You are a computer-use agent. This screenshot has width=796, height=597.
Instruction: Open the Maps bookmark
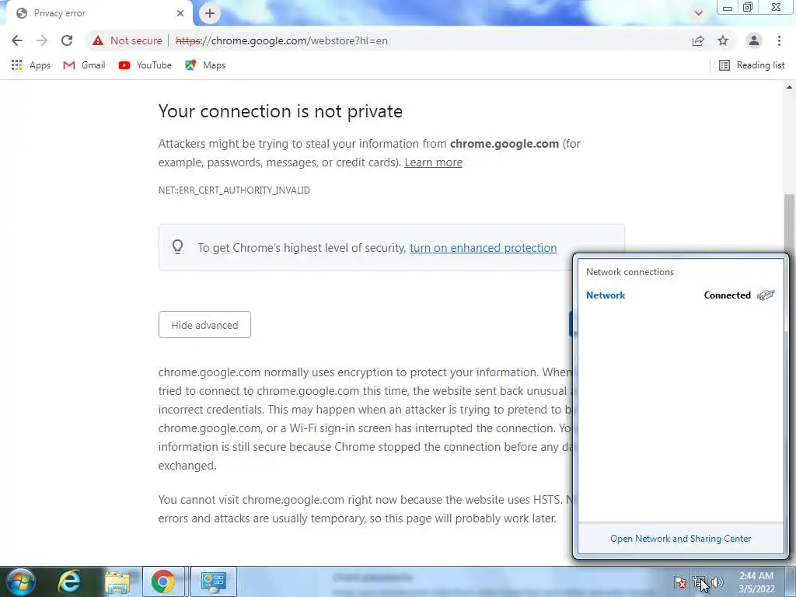pyautogui.click(x=205, y=65)
